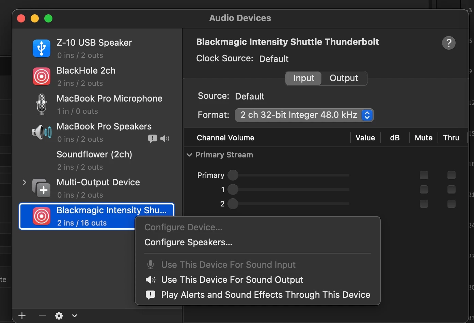The image size is (474, 323).
Task: Select Multi-Output Device in device list
Action: click(x=97, y=188)
